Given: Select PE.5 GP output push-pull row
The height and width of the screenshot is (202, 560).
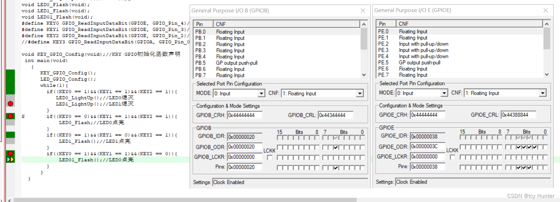Looking at the screenshot, I should point(460,62).
